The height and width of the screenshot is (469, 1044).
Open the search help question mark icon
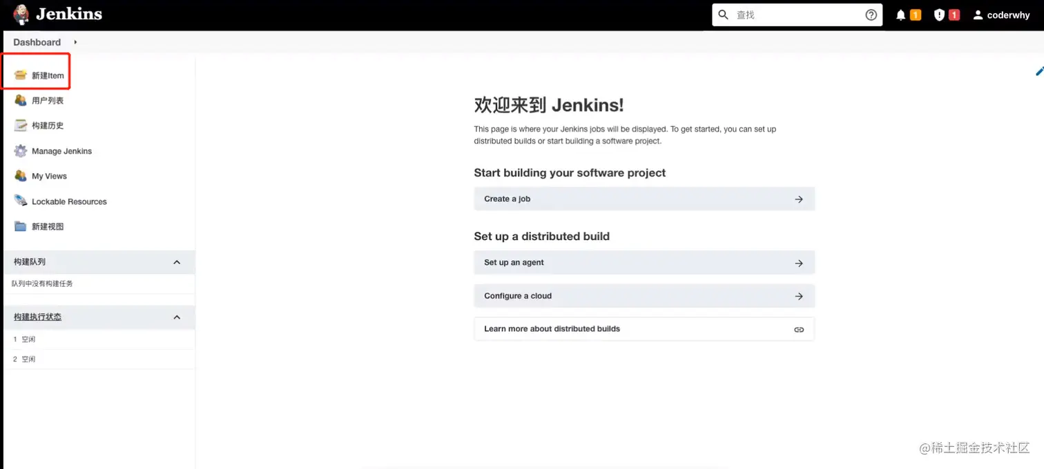tap(871, 14)
